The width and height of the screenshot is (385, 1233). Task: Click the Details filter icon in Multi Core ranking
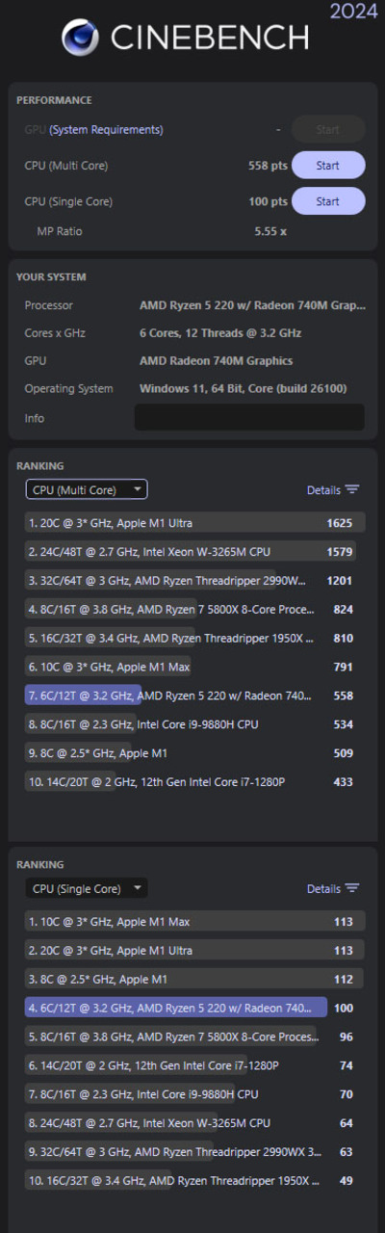click(352, 489)
